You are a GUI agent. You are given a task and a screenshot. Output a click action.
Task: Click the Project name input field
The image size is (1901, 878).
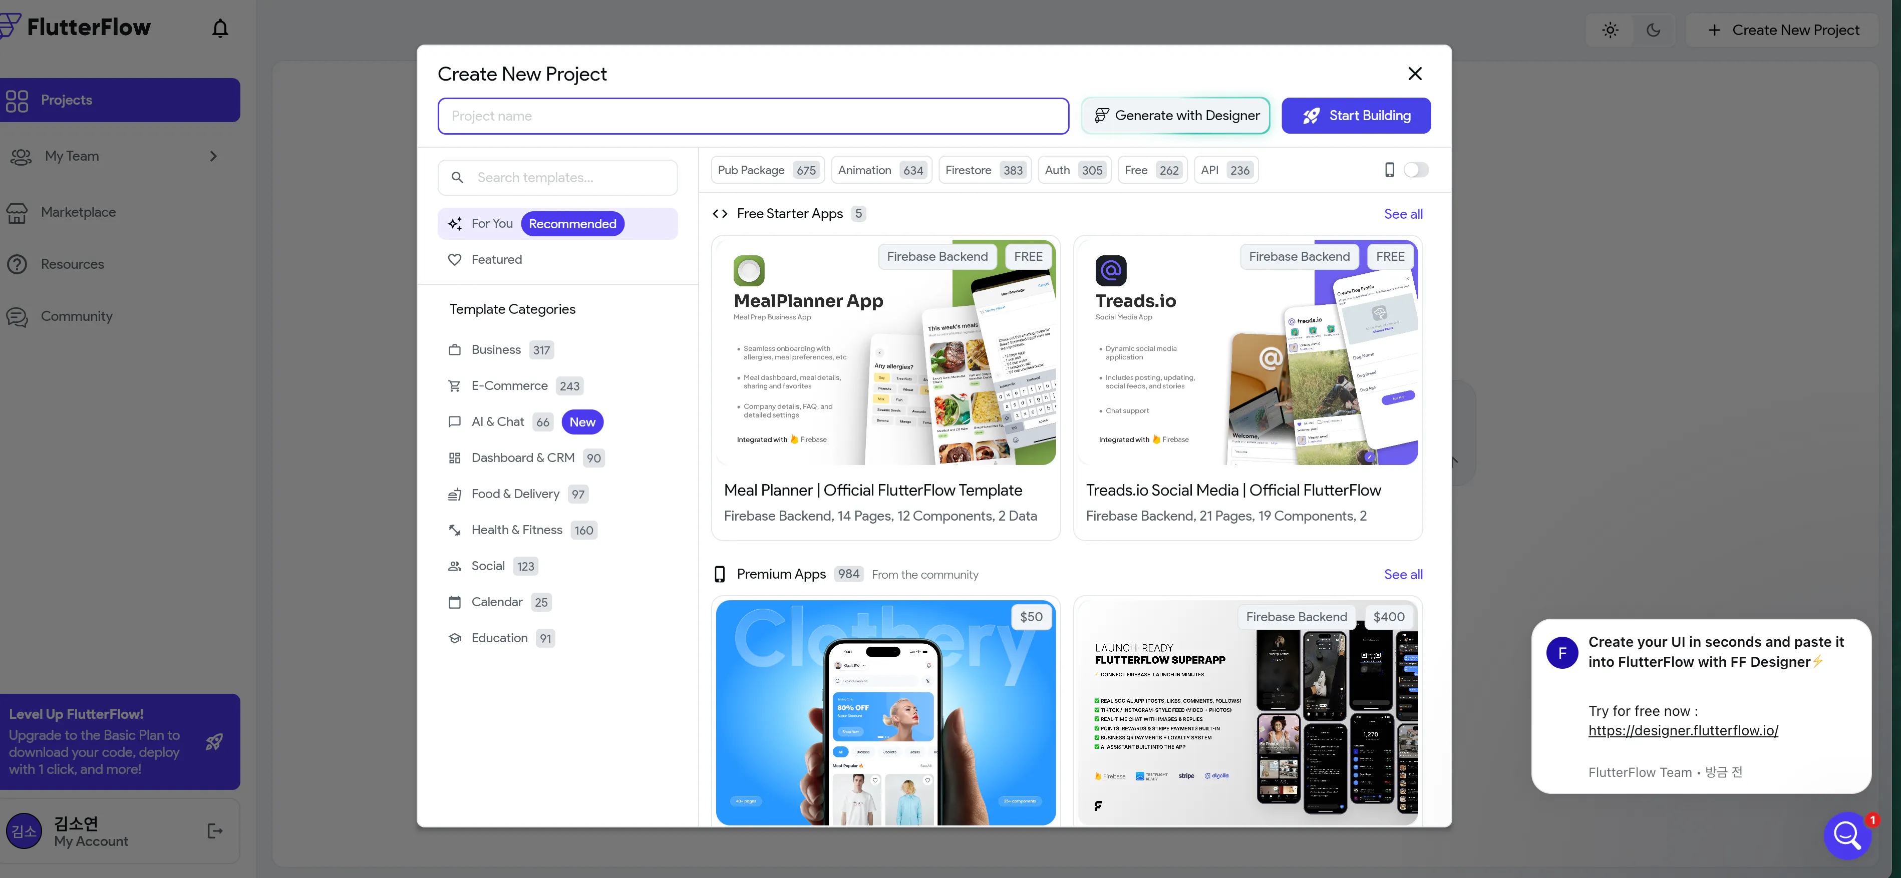[x=753, y=116]
